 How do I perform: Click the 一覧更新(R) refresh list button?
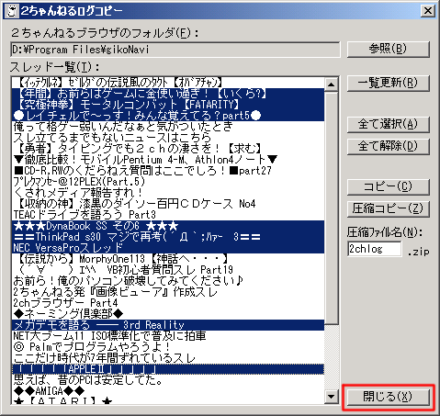click(x=389, y=83)
